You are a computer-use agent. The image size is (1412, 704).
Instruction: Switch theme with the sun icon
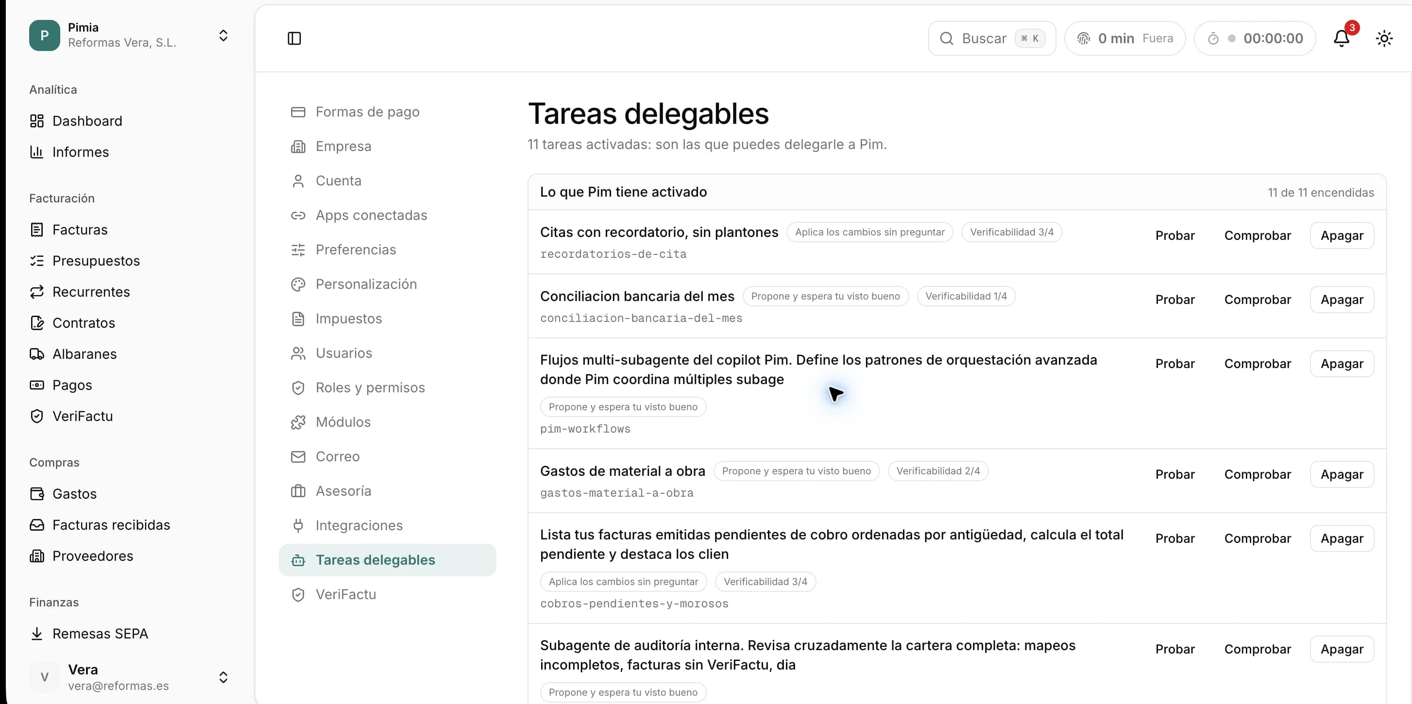pyautogui.click(x=1384, y=38)
